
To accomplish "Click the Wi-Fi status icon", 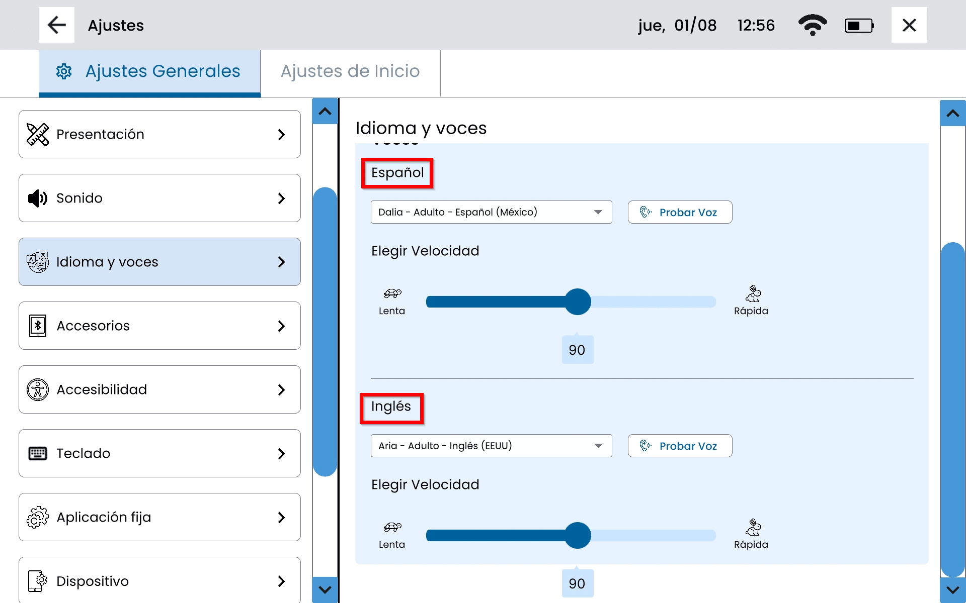I will tap(812, 25).
